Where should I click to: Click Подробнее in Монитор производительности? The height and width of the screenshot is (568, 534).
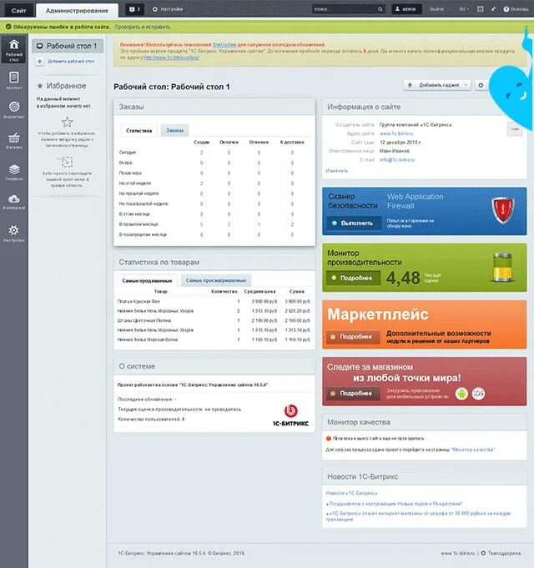353,278
